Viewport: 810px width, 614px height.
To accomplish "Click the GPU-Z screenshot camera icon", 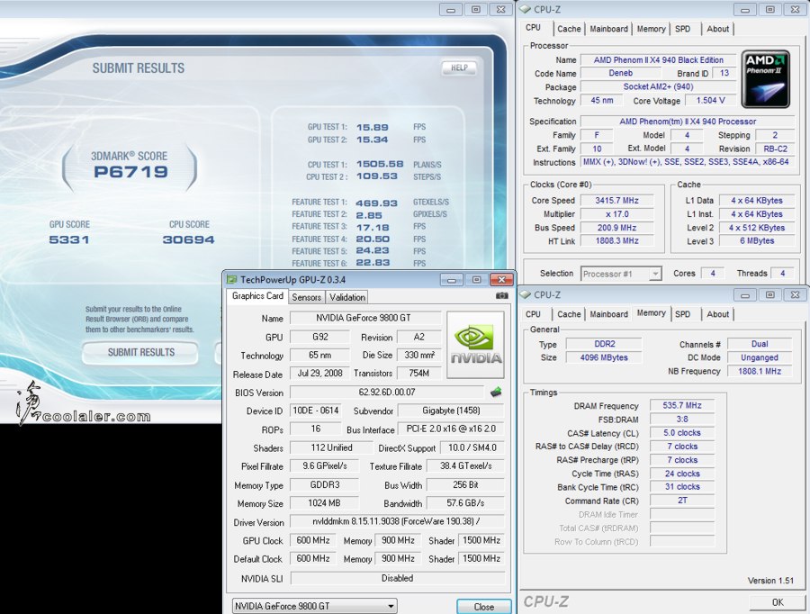I will point(501,296).
